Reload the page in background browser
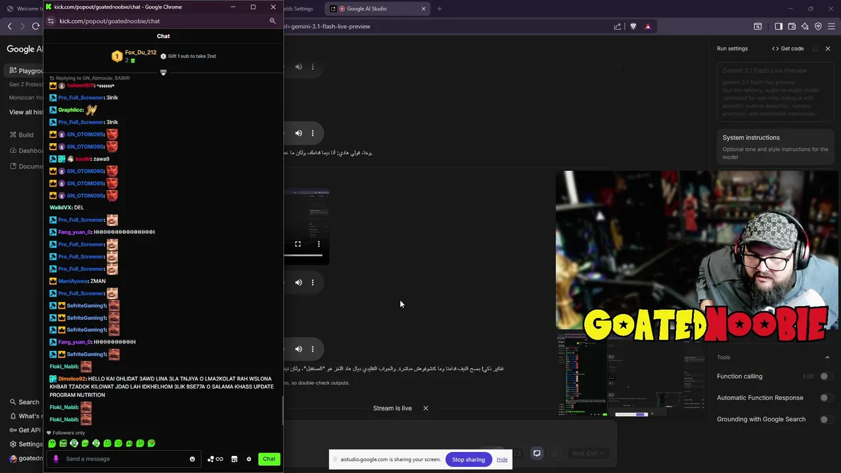The image size is (841, 473). click(35, 26)
